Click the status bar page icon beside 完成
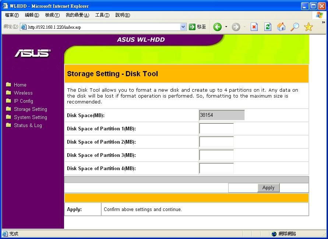Screen dimensions: 328x239 tap(5, 234)
